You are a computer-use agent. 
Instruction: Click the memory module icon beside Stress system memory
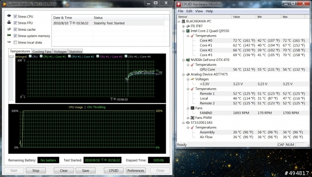point(9,35)
